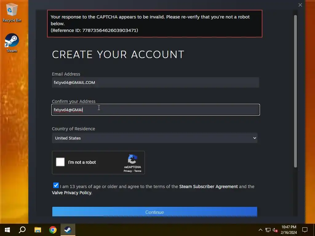The height and width of the screenshot is (236, 315).
Task: Click the Confirm your Address field
Action: click(155, 110)
